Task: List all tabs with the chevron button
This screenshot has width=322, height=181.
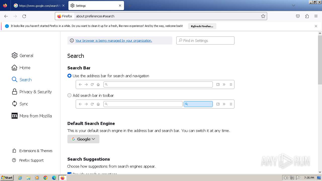Action: pyautogui.click(x=293, y=6)
